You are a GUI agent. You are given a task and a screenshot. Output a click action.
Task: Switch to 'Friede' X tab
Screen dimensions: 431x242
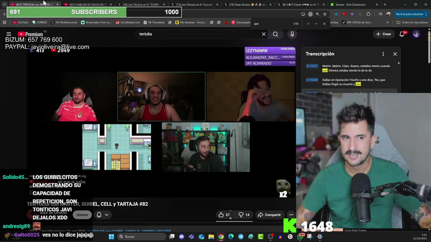coord(301,5)
